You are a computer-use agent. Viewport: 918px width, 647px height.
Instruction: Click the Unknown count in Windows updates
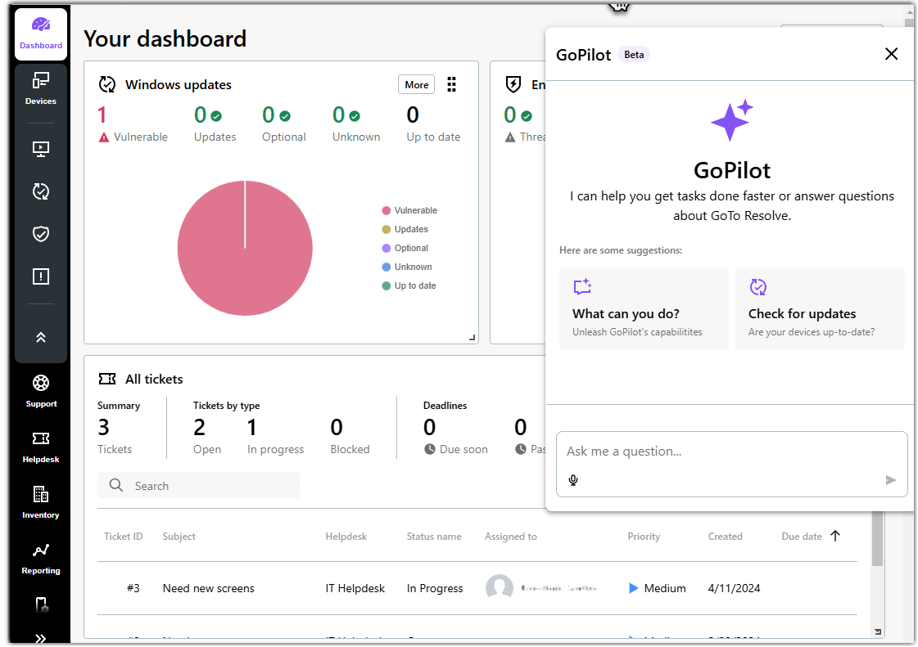(x=339, y=115)
